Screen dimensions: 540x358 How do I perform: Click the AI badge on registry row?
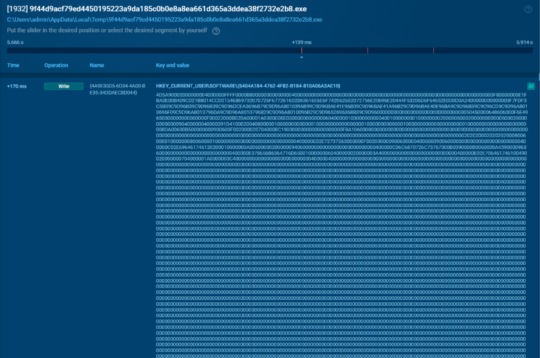[530, 86]
